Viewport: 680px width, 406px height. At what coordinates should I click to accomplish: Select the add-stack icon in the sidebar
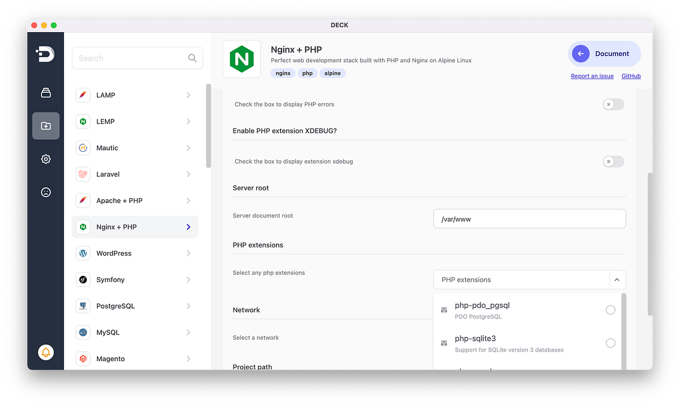click(45, 126)
